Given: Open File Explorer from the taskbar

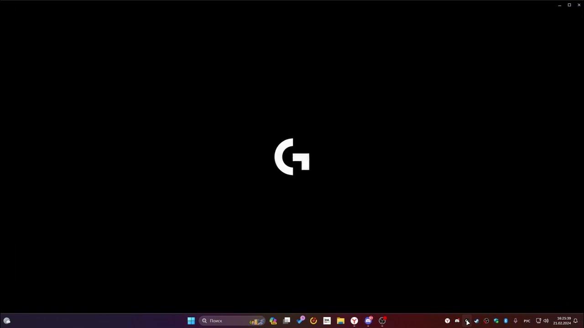Looking at the screenshot, I should 341,321.
